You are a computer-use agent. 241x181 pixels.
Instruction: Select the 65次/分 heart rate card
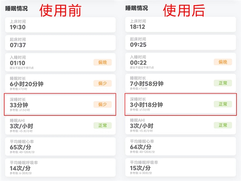coord(60,147)
